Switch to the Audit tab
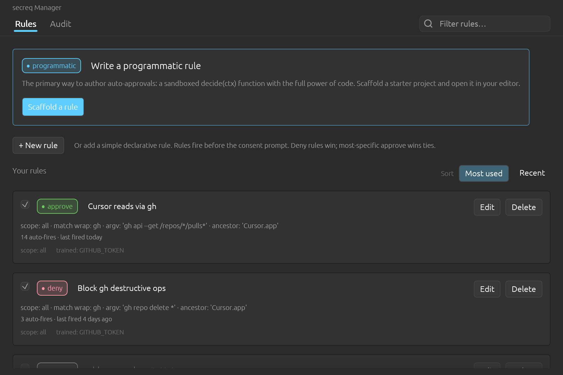 pyautogui.click(x=61, y=24)
